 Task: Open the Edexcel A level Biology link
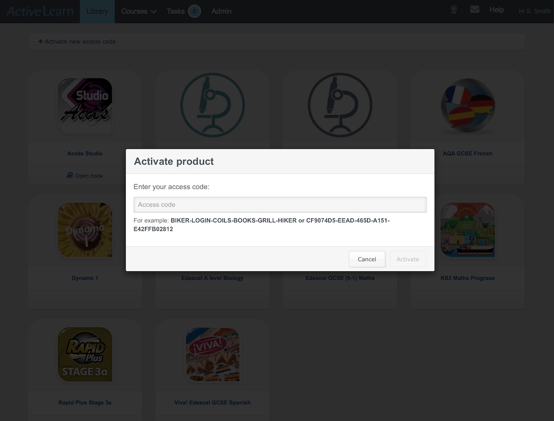click(x=213, y=278)
